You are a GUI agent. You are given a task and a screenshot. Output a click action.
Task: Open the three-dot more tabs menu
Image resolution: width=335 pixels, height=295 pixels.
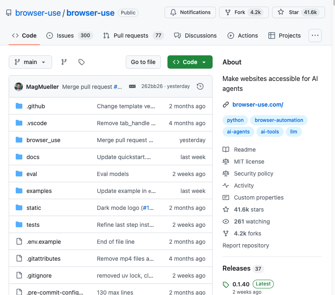[x=315, y=36]
